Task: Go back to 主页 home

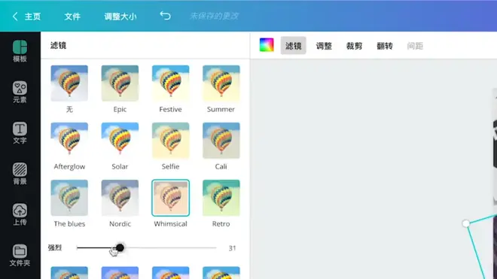Action: tap(26, 17)
